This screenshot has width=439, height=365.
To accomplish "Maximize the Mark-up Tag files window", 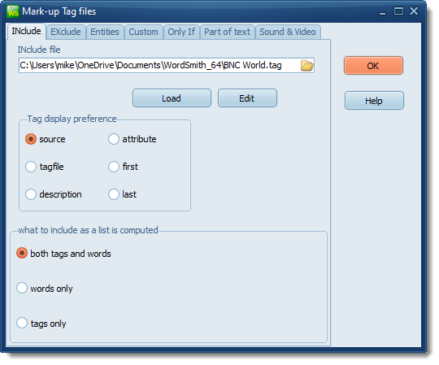I will click(398, 11).
